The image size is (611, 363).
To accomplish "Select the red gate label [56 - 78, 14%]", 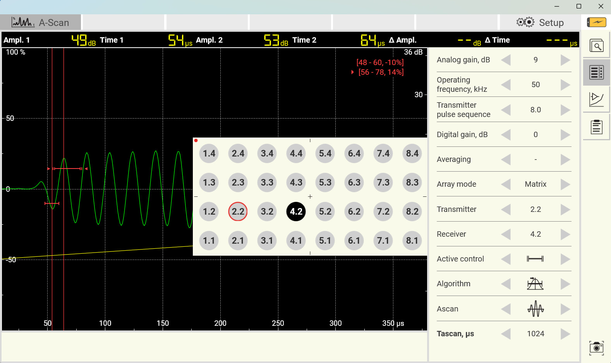I will tap(381, 72).
